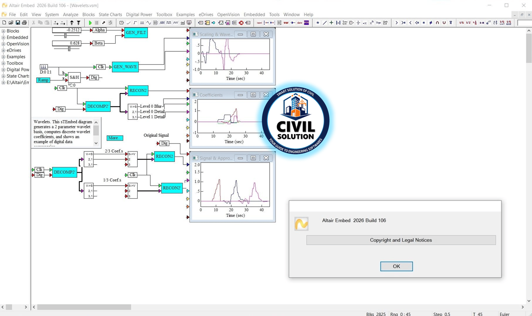Click the Open file folder icon
The height and width of the screenshot is (316, 532).
coord(11,23)
